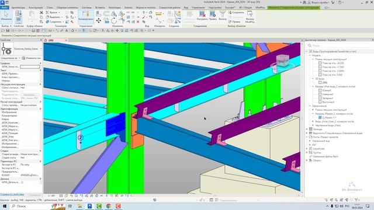The width and height of the screenshot is (374, 210).
Task: Open the Файл menu tab
Action: click(5, 8)
